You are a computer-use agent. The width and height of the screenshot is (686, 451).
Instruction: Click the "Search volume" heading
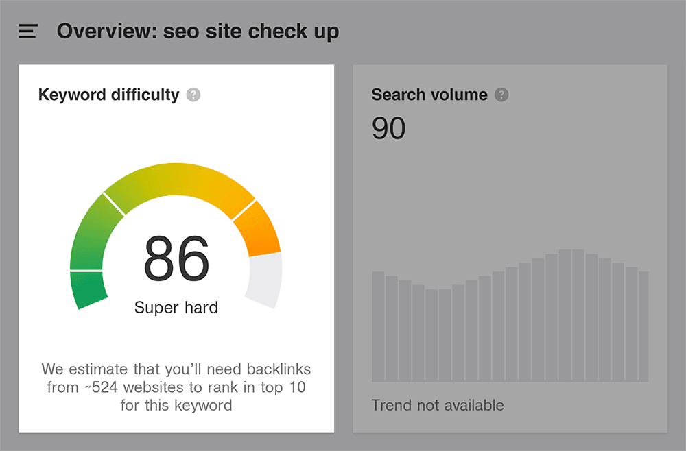[429, 95]
